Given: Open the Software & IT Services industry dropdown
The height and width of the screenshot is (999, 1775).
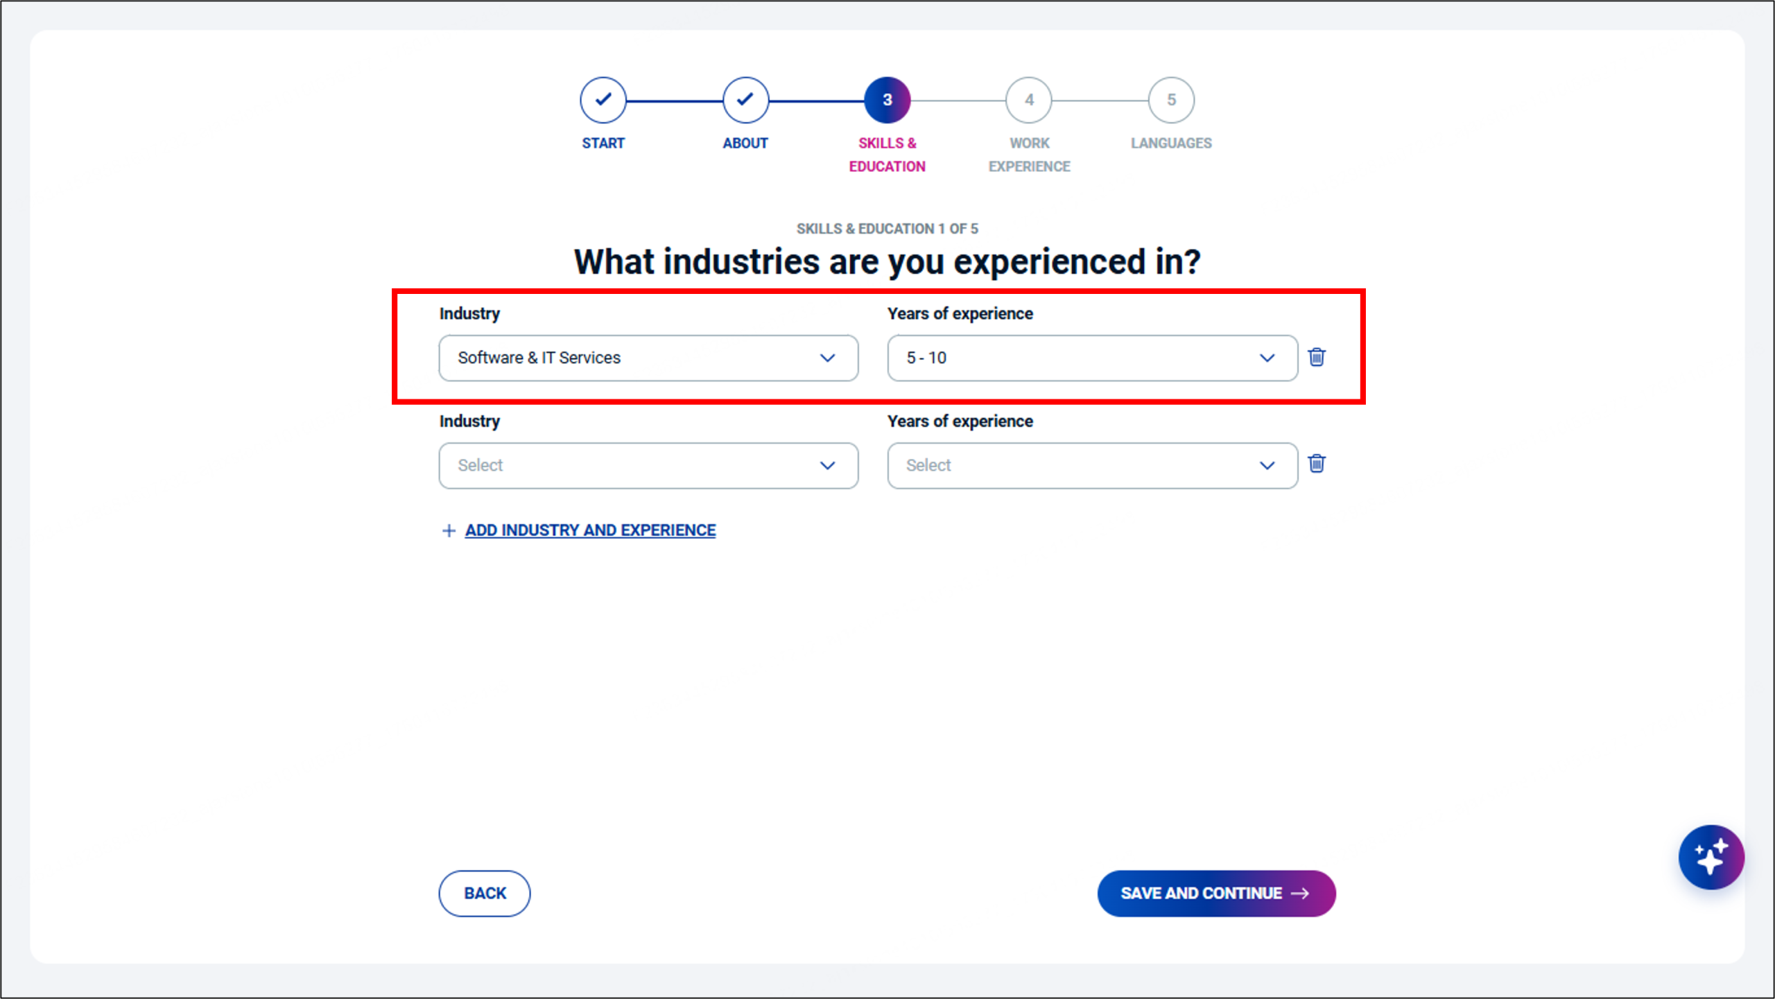Looking at the screenshot, I should click(648, 358).
